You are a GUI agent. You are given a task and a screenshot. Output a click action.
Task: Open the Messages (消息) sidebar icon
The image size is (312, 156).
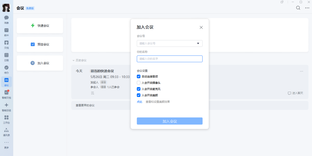pyautogui.click(x=6, y=19)
